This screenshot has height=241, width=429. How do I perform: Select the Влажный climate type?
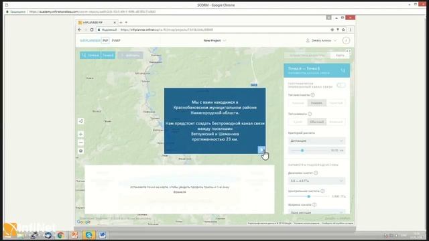[336, 122]
